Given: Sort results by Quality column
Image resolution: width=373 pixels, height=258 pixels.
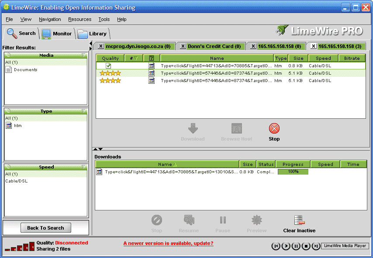Looking at the screenshot, I should (110, 58).
